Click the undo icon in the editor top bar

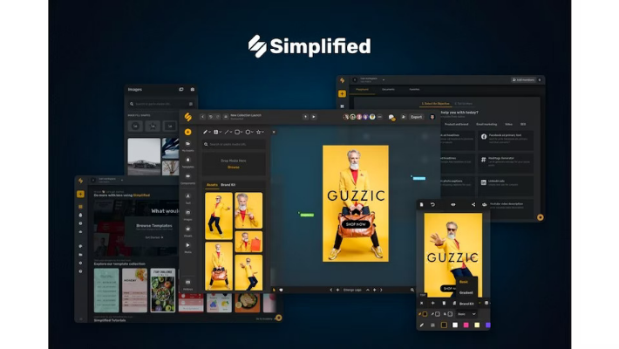click(x=210, y=117)
